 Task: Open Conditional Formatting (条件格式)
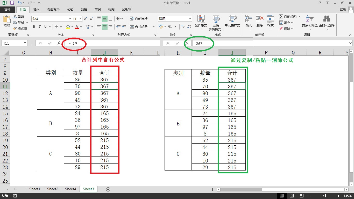pyautogui.click(x=201, y=23)
